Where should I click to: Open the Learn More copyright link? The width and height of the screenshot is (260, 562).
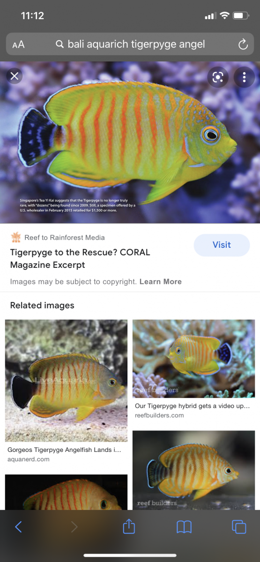(x=160, y=281)
